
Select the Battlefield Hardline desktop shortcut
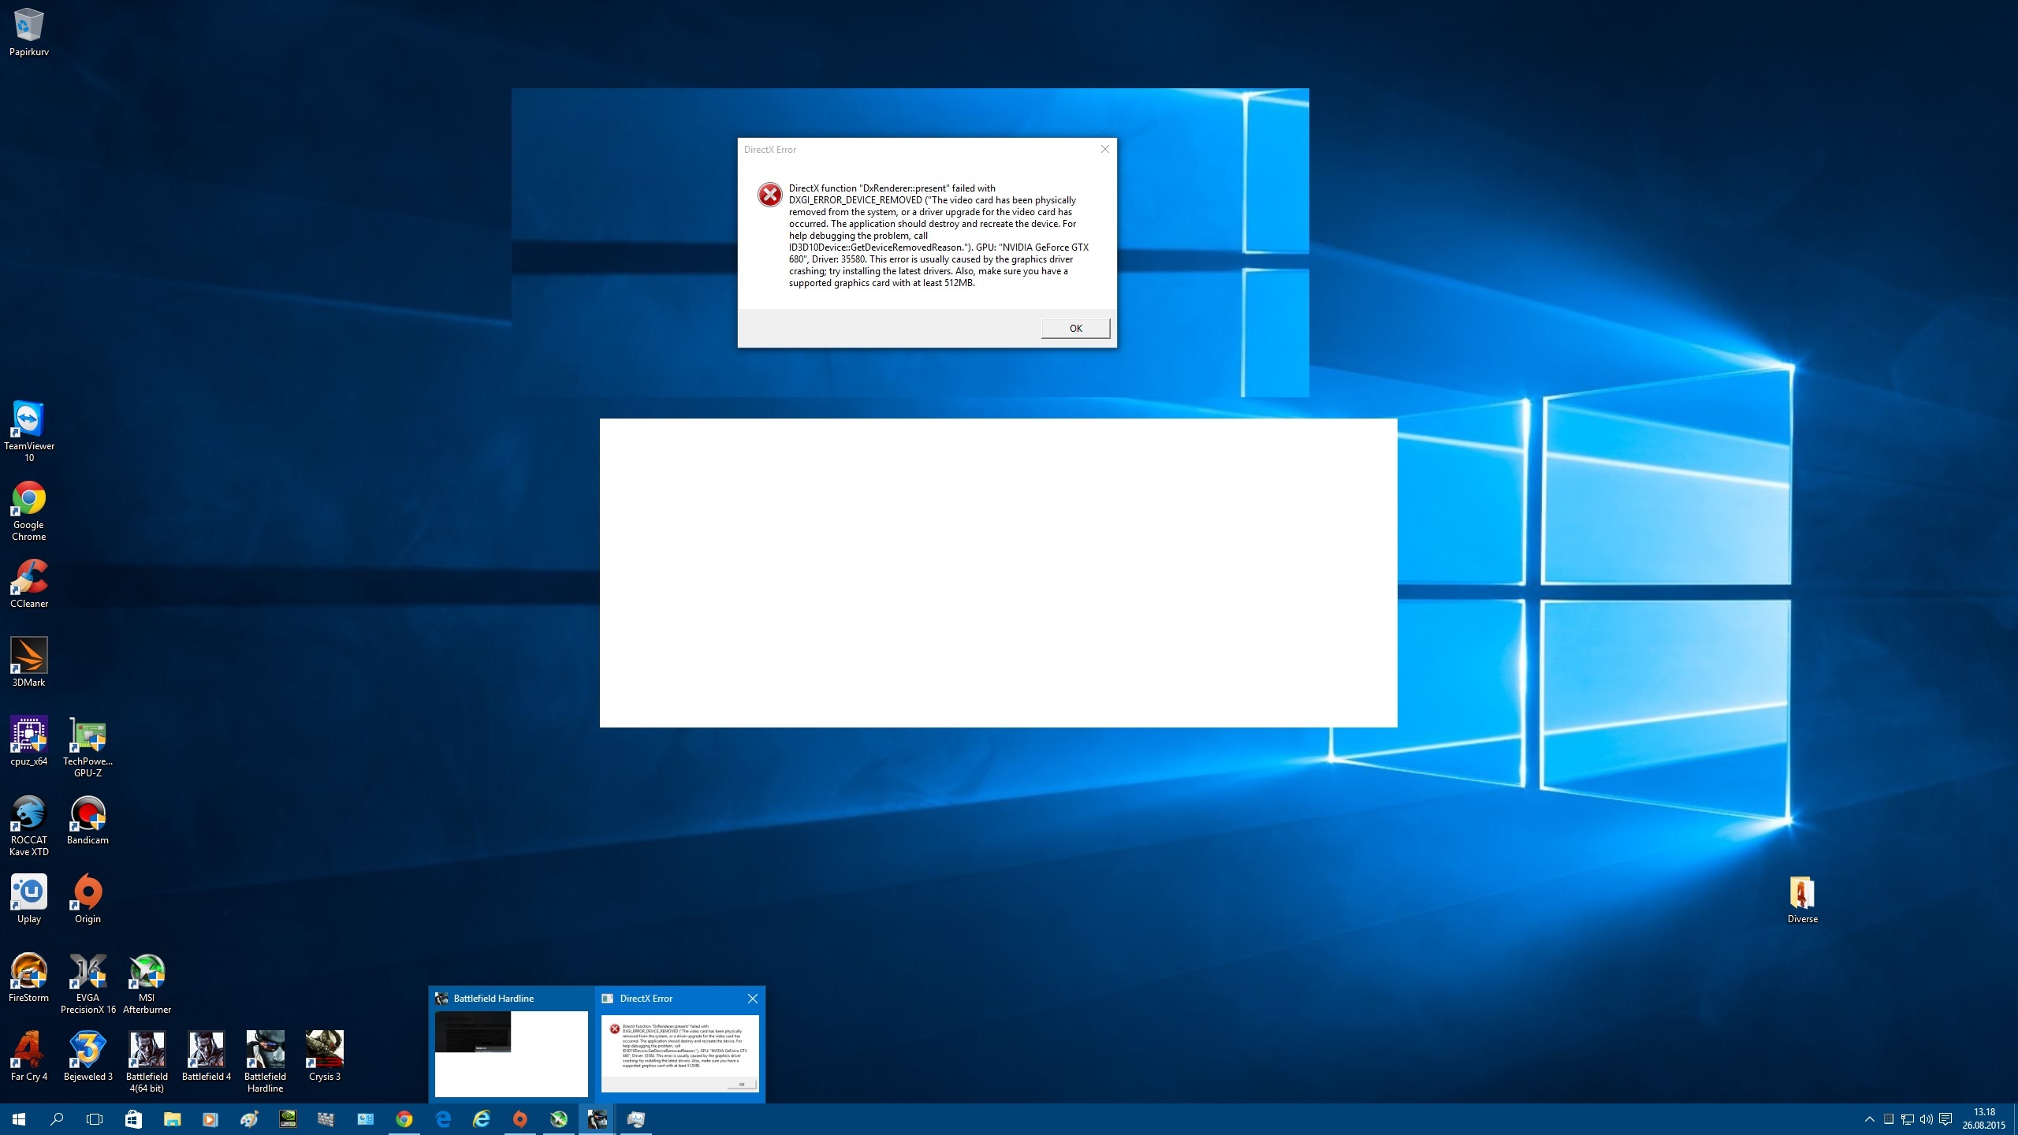coord(265,1062)
